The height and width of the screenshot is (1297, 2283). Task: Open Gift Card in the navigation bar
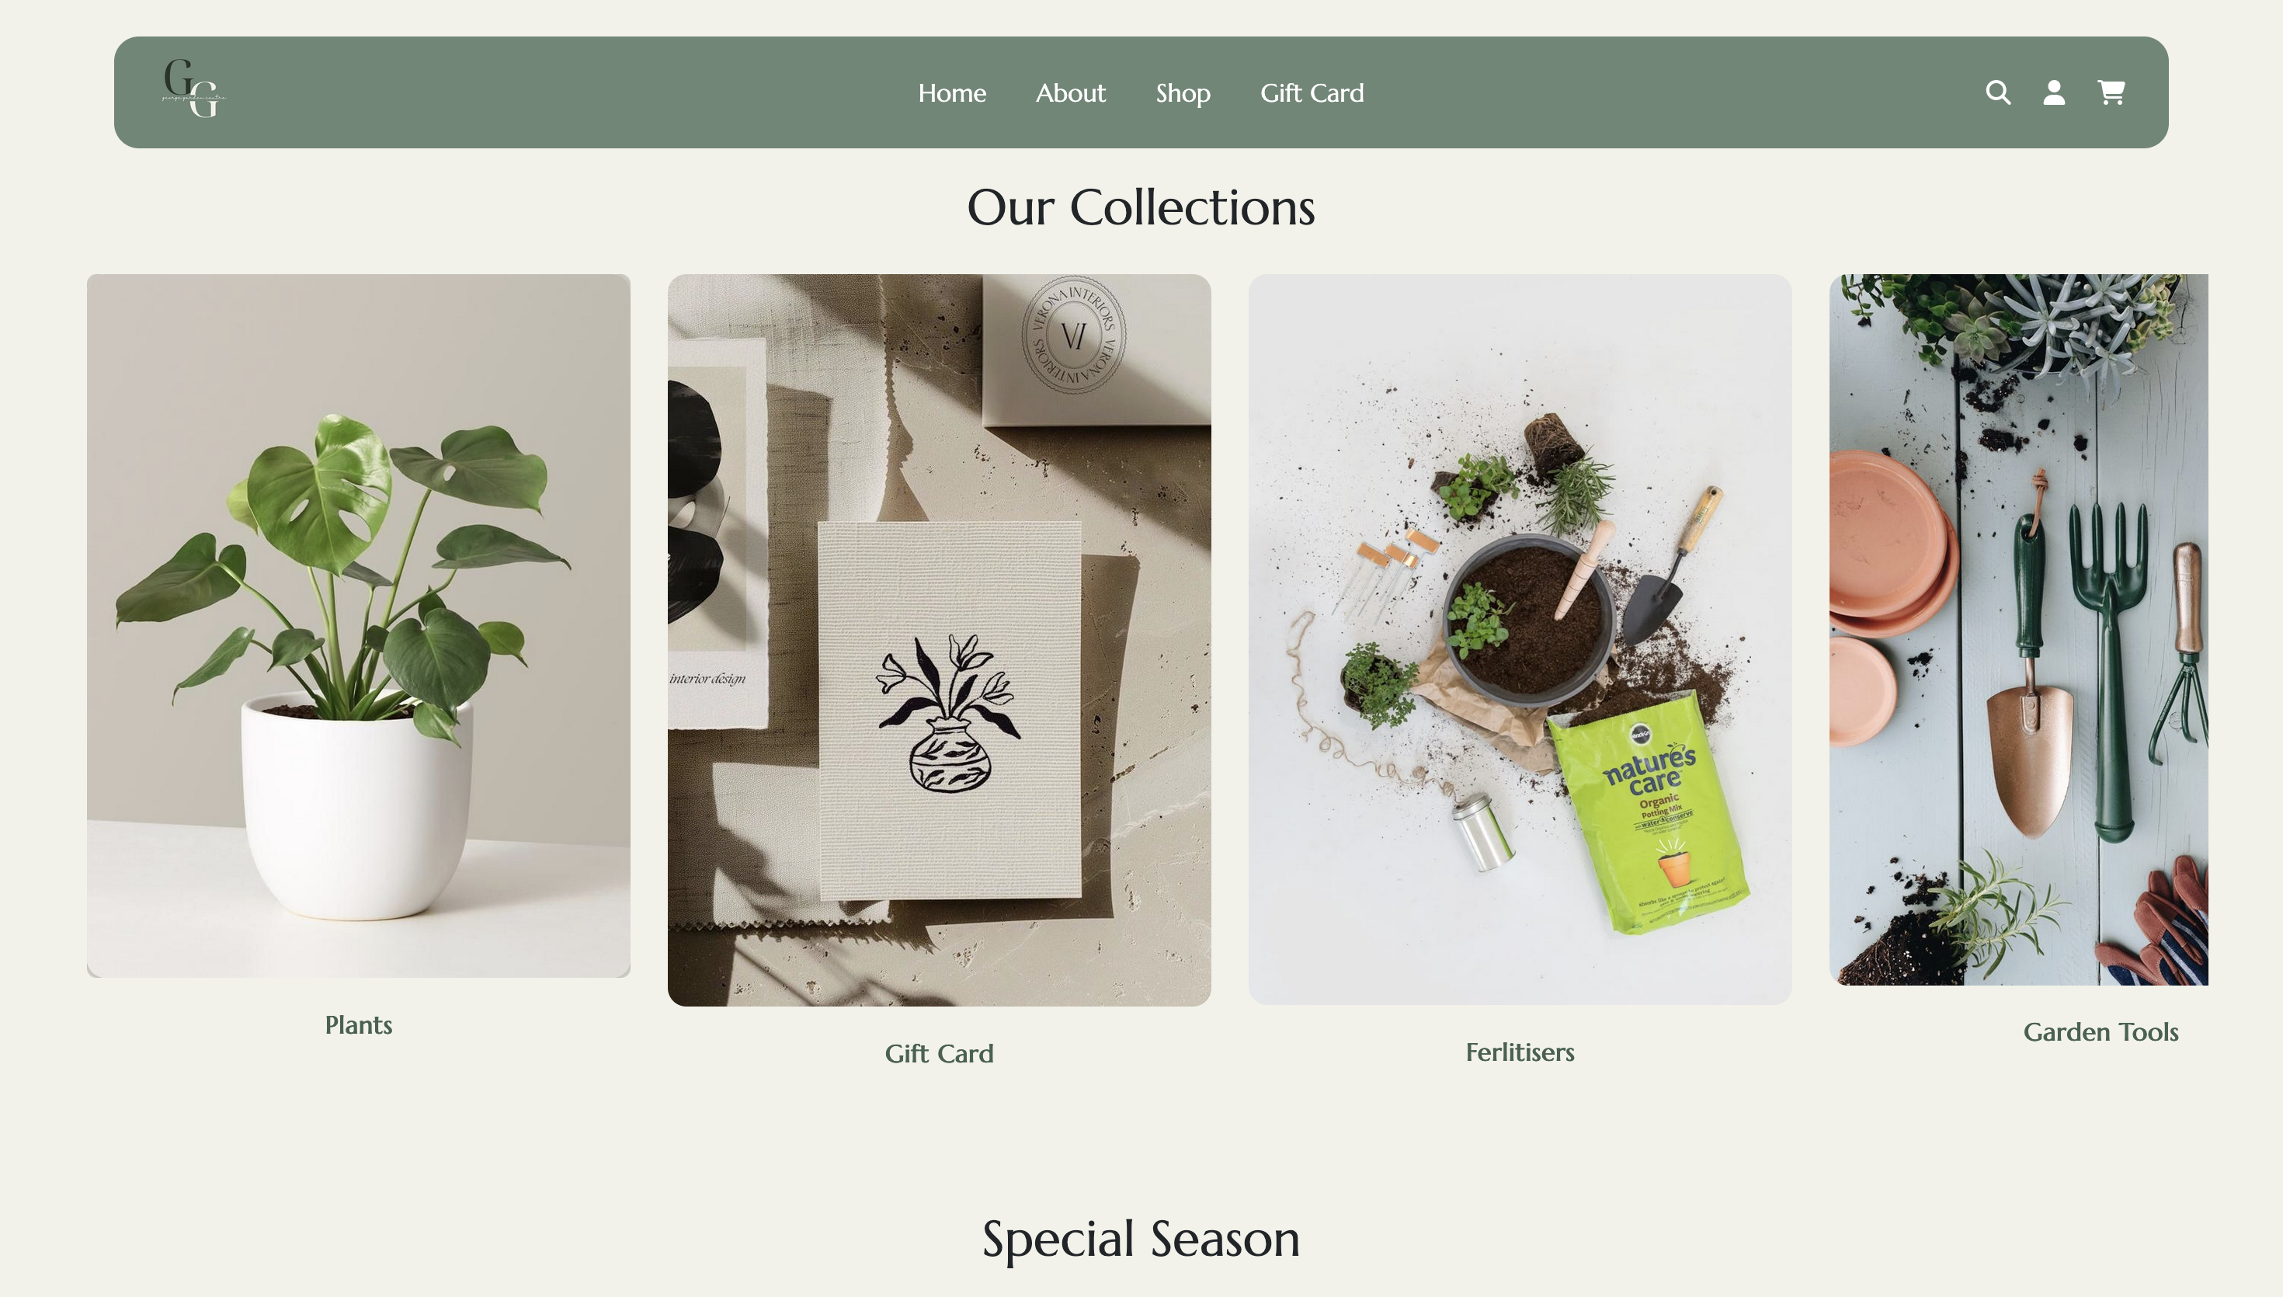(1312, 92)
